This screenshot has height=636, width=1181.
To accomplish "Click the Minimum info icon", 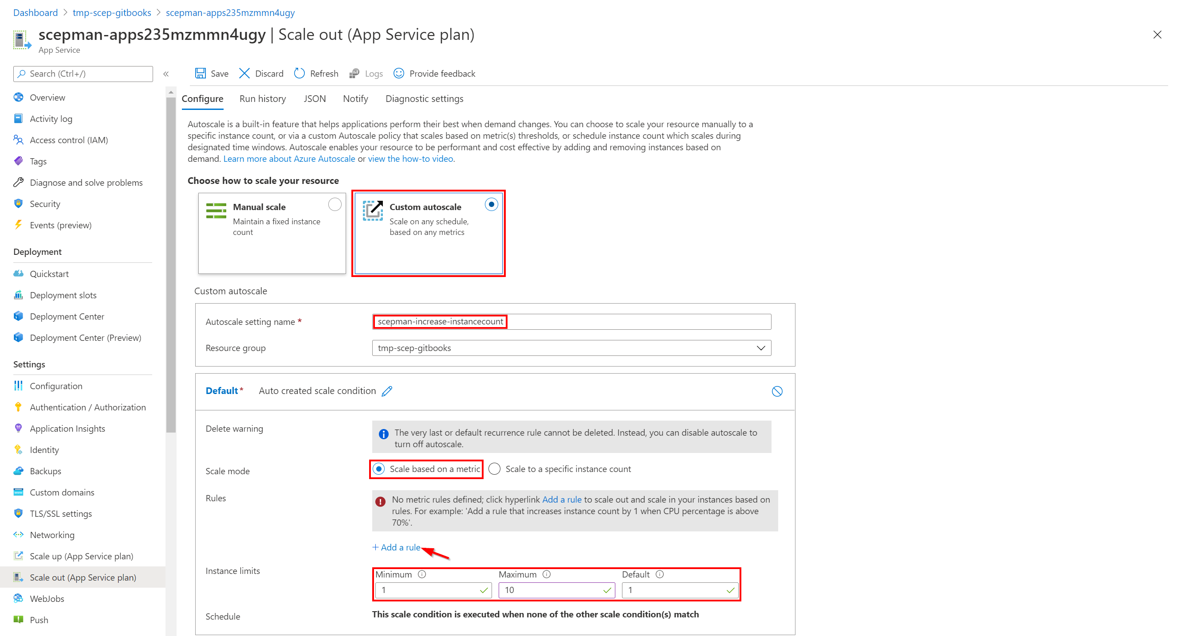I will tap(422, 575).
